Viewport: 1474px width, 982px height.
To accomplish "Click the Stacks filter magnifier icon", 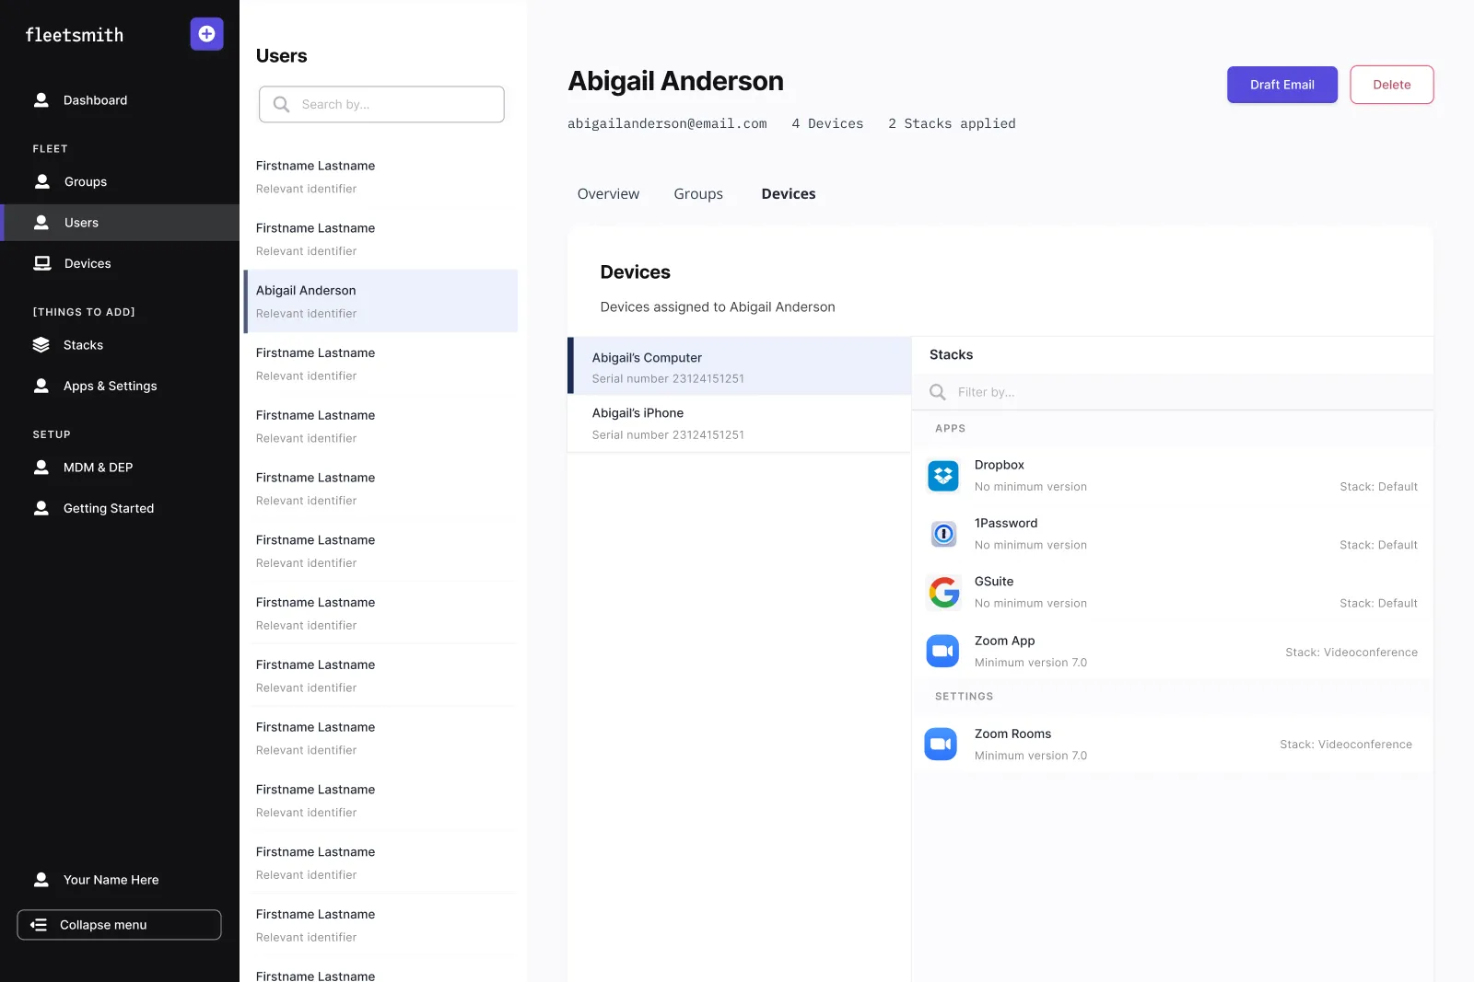I will point(938,392).
